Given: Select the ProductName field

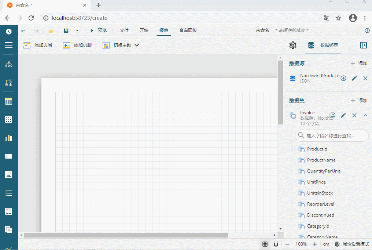Looking at the screenshot, I should [321, 160].
